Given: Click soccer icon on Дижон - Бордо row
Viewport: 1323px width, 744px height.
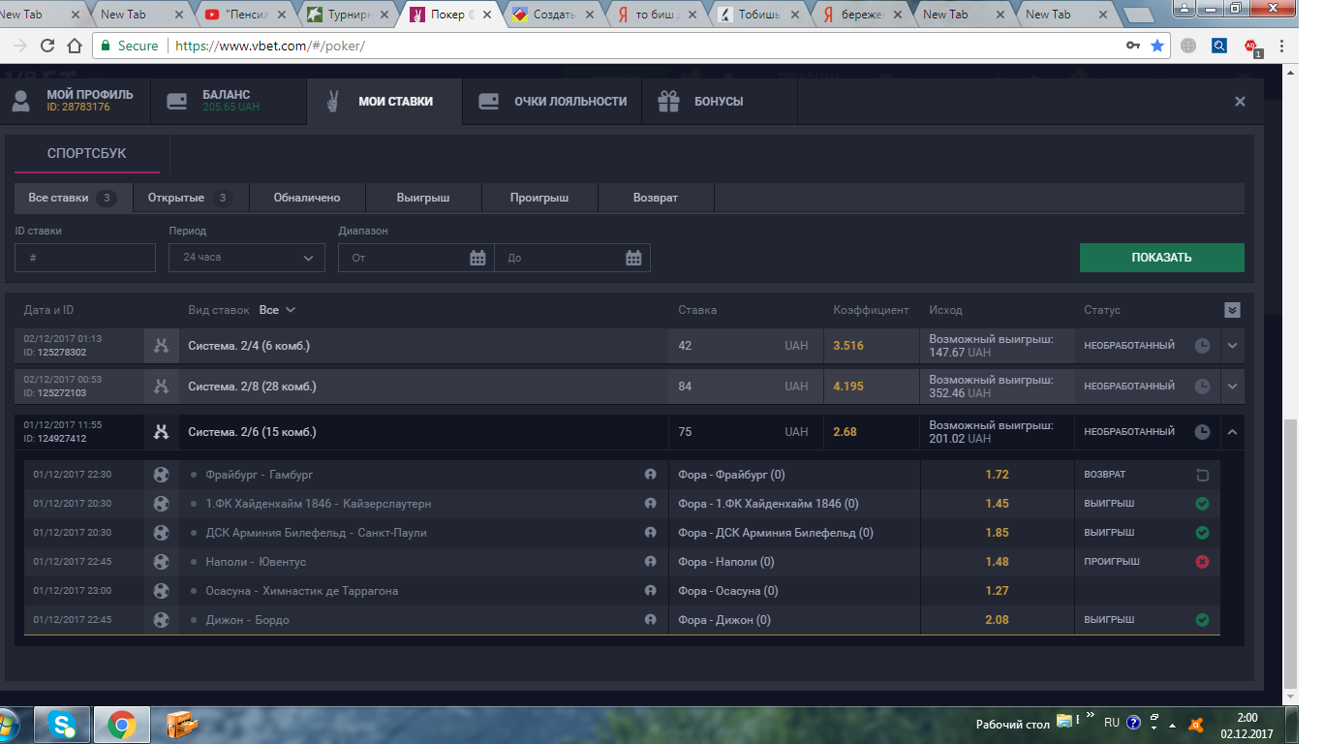Looking at the screenshot, I should tap(162, 620).
